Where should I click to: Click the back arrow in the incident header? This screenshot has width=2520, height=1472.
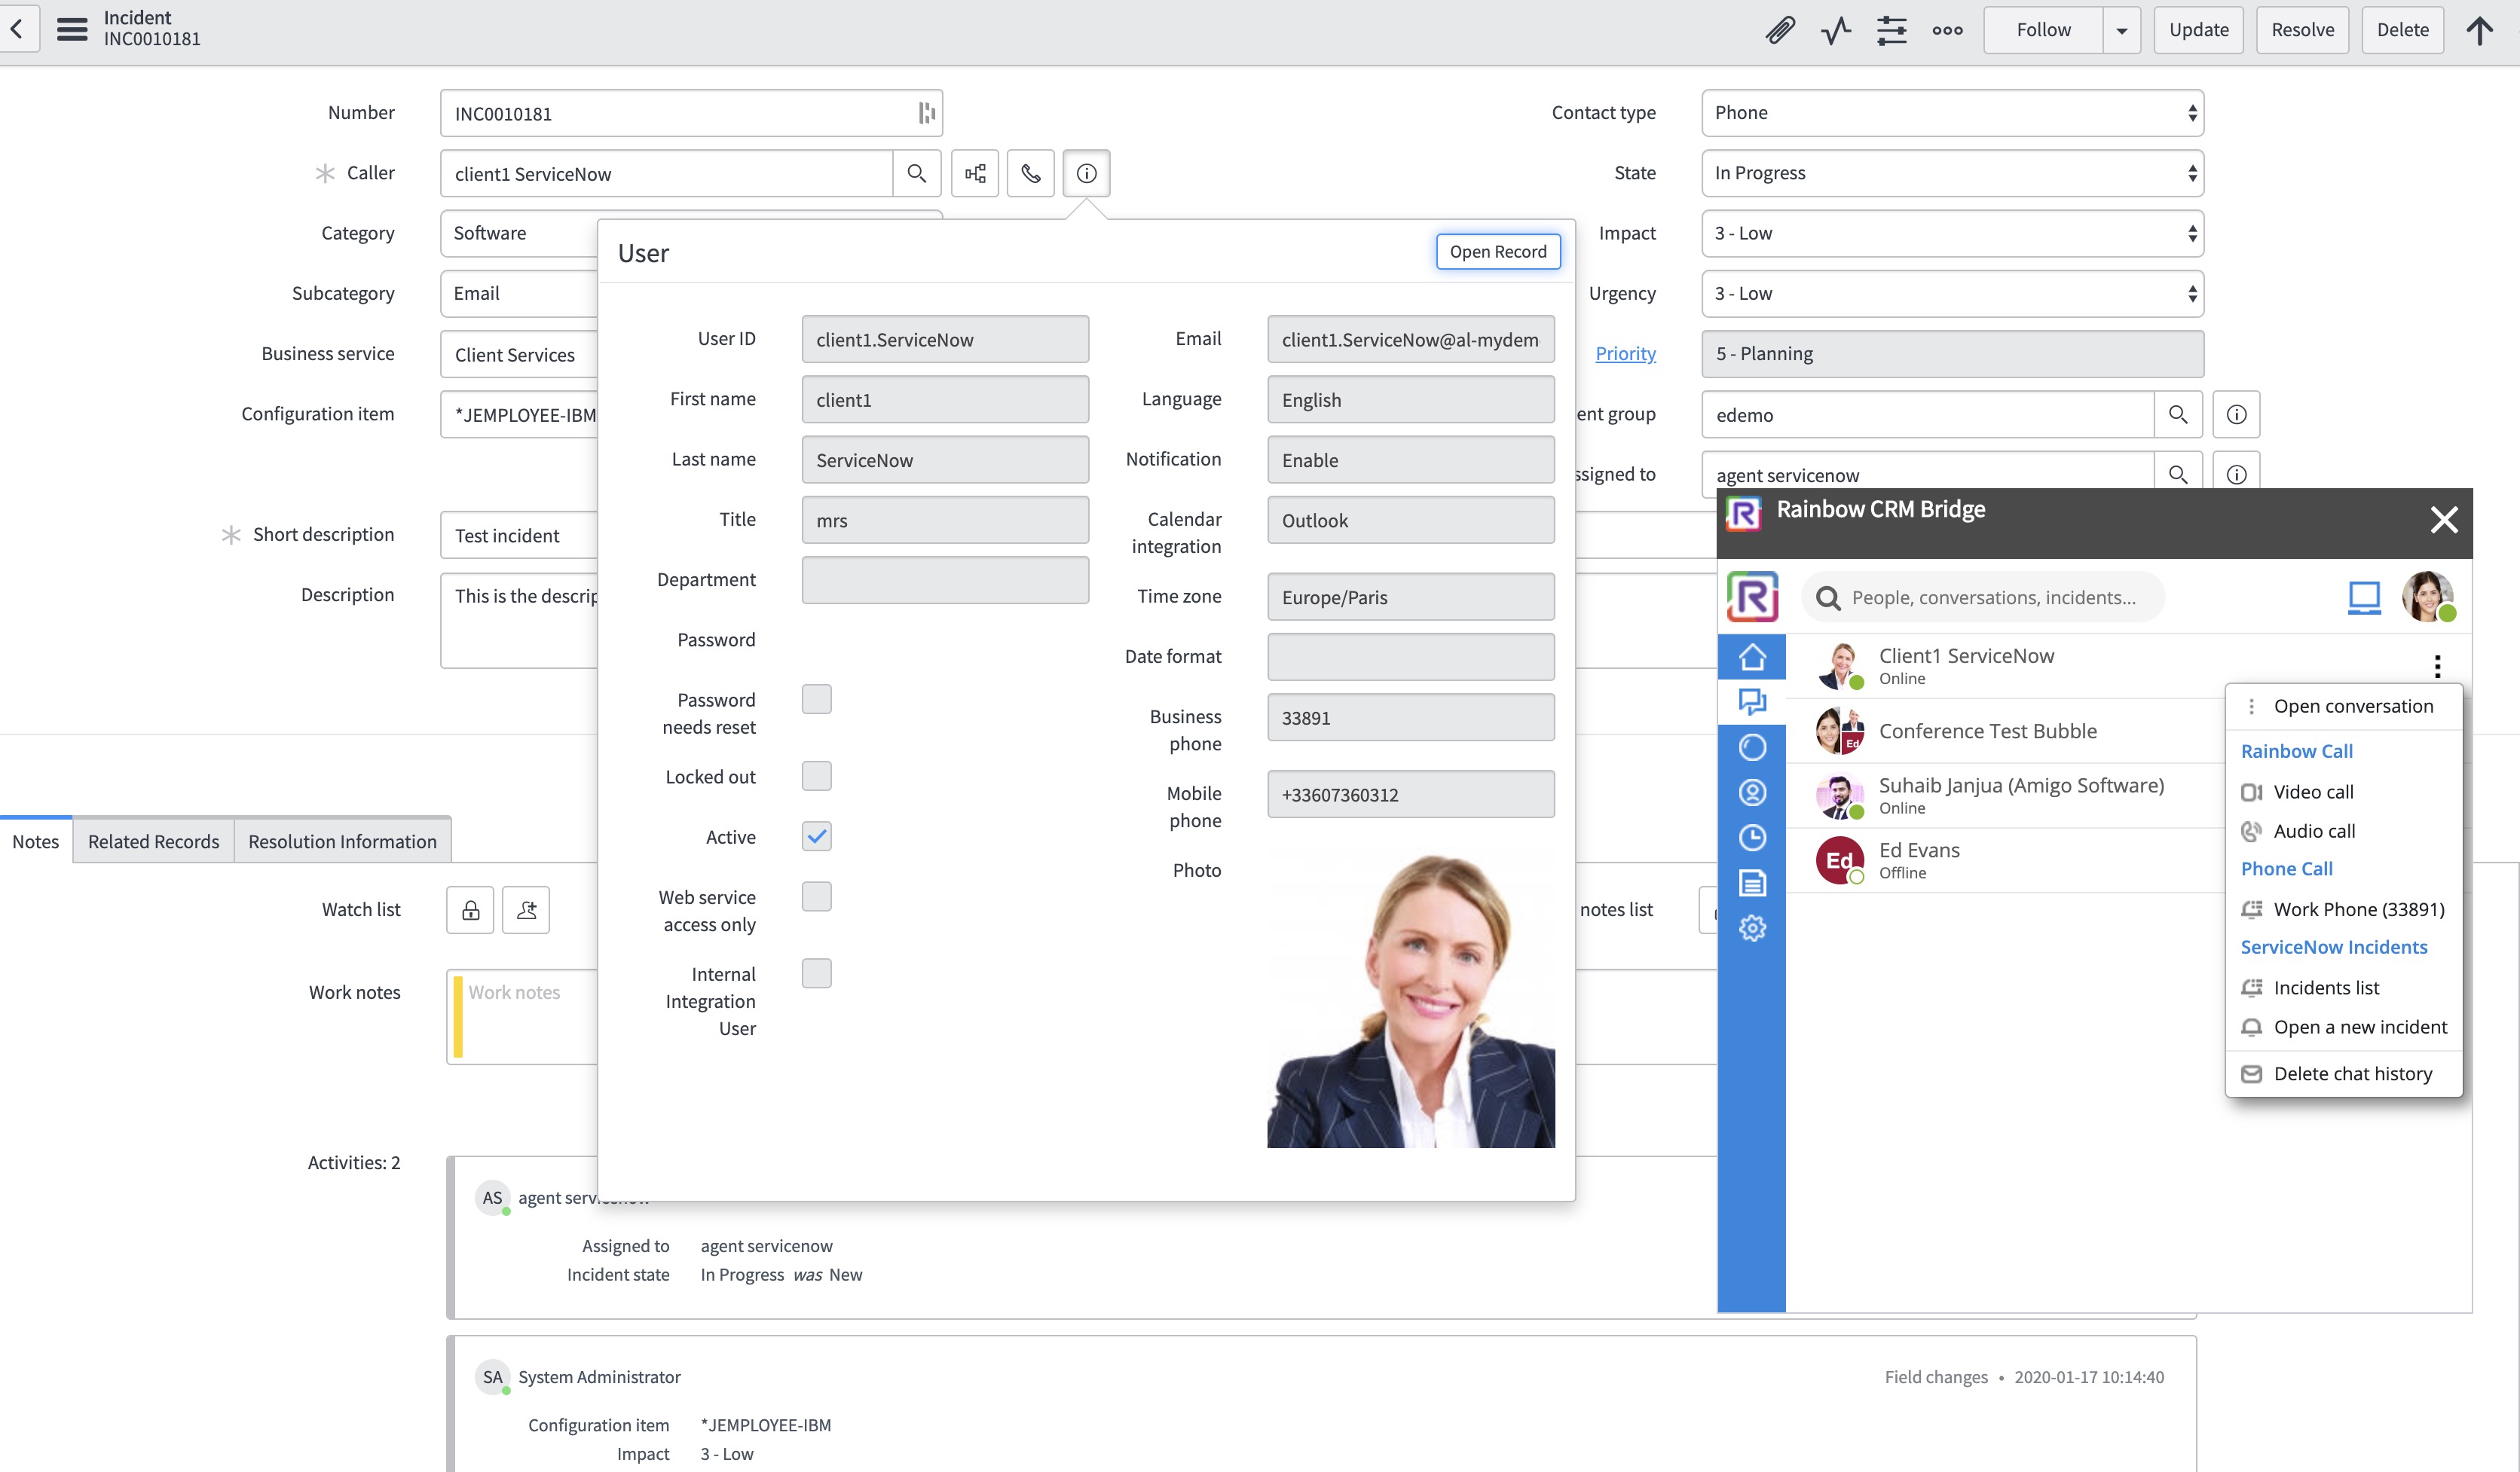[17, 29]
